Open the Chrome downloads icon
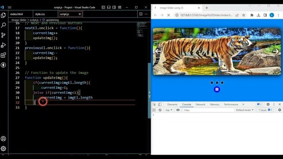Viewport: 283px width, 159px height. pos(258,15)
